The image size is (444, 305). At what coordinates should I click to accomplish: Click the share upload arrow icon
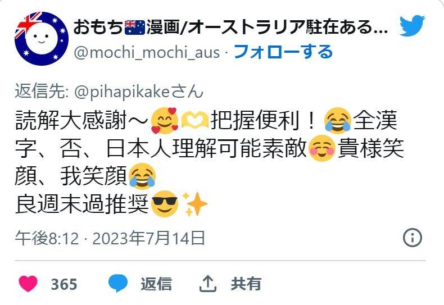point(208,284)
